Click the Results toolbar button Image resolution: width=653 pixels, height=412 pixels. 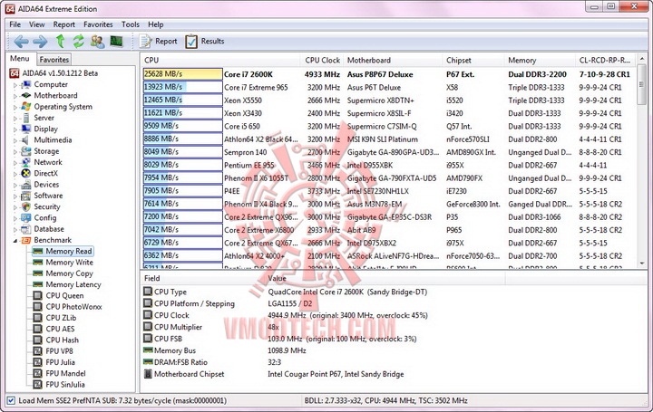[204, 41]
